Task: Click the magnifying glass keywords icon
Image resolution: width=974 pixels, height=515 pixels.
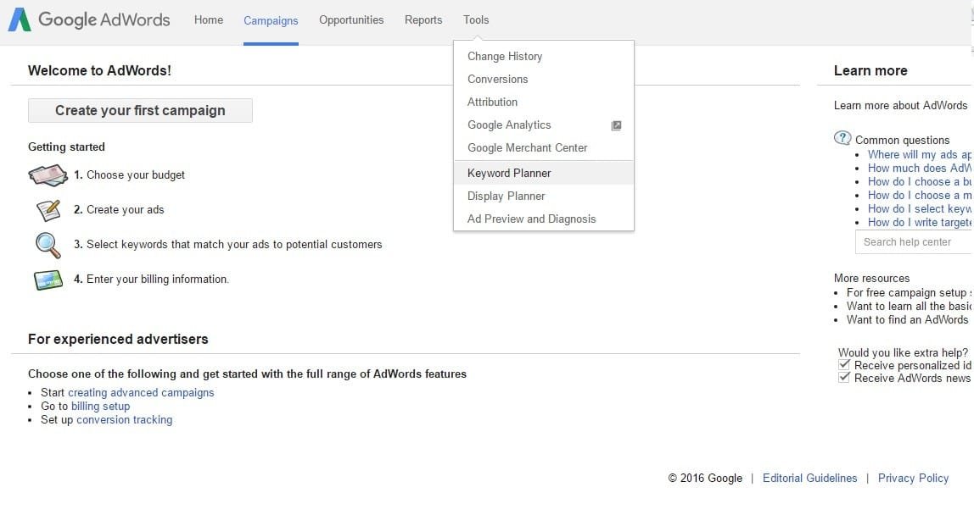Action: [x=48, y=245]
